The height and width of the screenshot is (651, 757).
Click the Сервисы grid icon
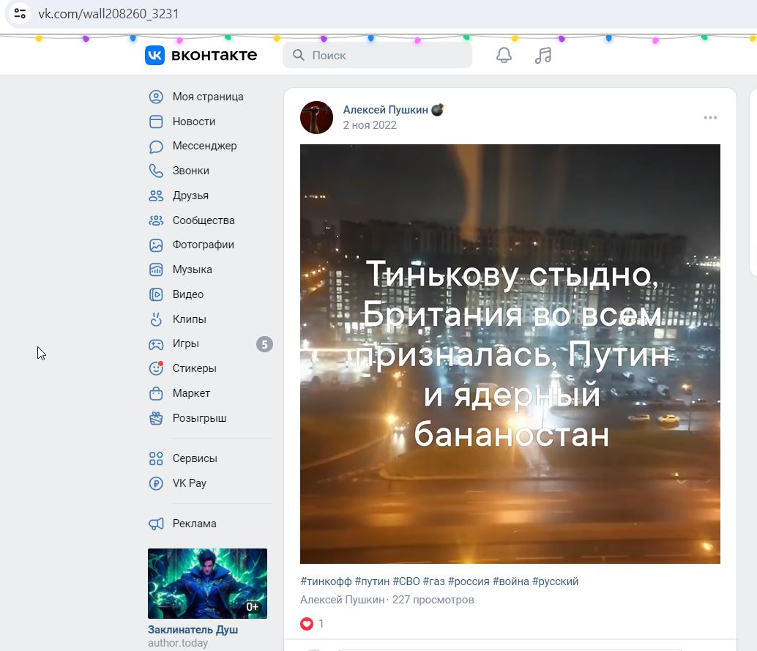(x=156, y=458)
